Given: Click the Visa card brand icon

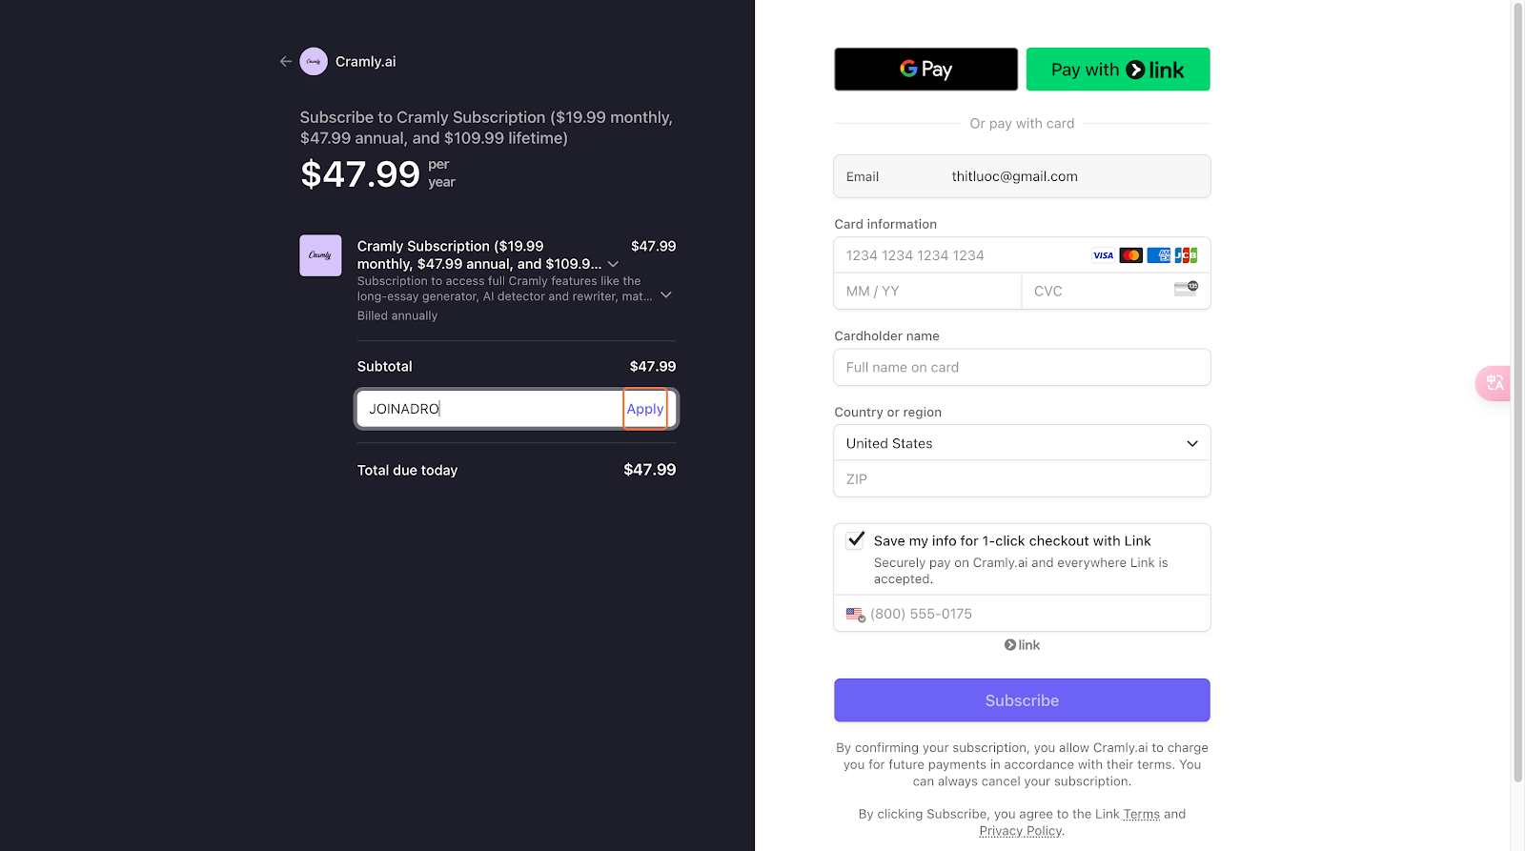Looking at the screenshot, I should point(1103,255).
